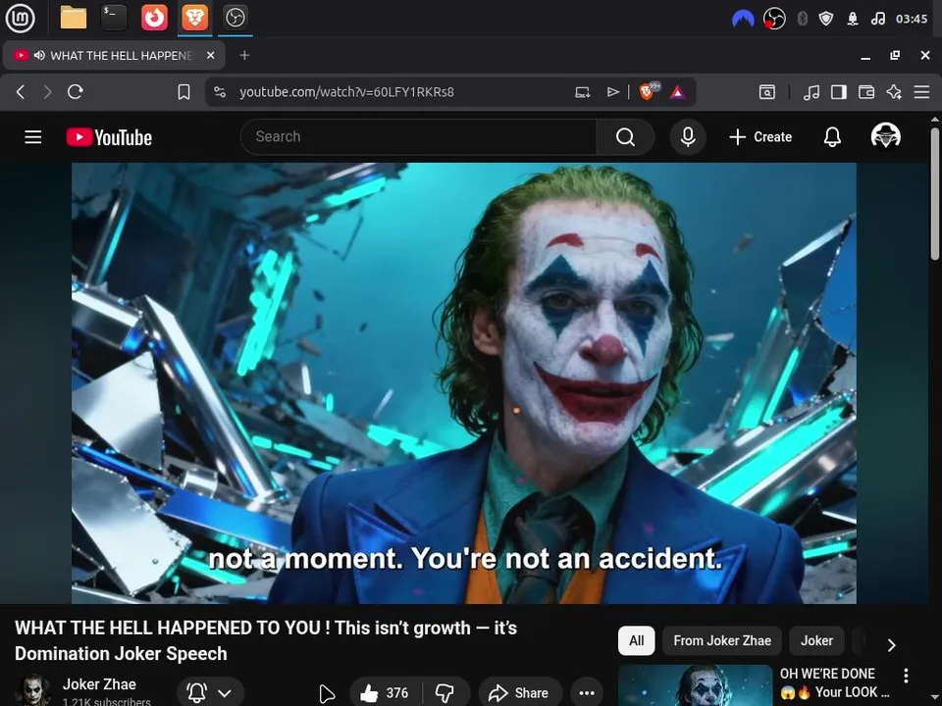Open the orange-red app in the taskbar
This screenshot has height=706, width=942.
pos(154,18)
